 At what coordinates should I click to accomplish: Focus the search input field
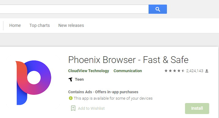74,9
